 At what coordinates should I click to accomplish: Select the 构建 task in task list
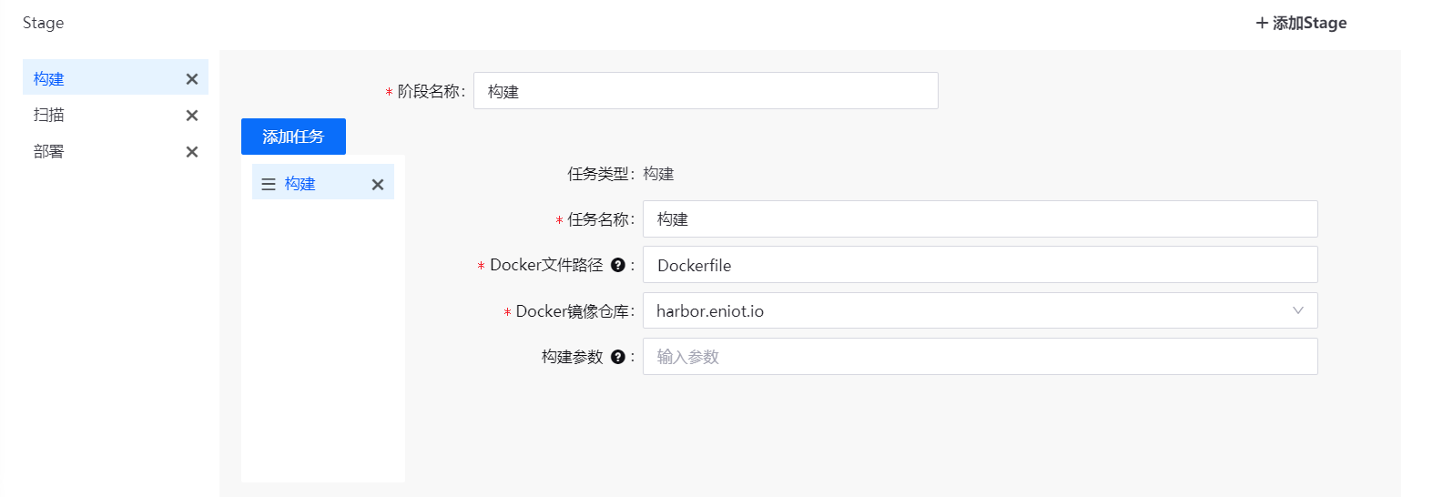tap(300, 184)
